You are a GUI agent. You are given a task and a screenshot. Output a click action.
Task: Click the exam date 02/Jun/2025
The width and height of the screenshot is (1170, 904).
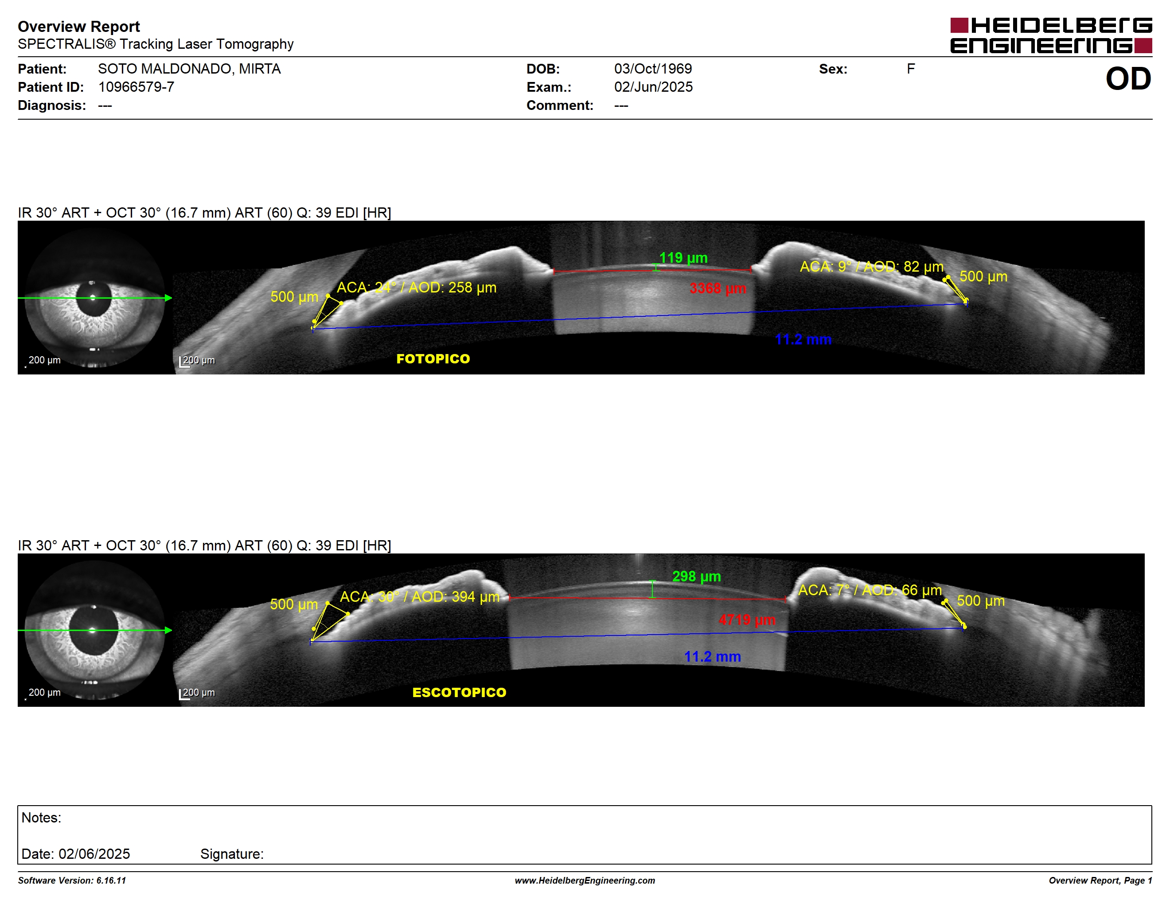point(654,87)
